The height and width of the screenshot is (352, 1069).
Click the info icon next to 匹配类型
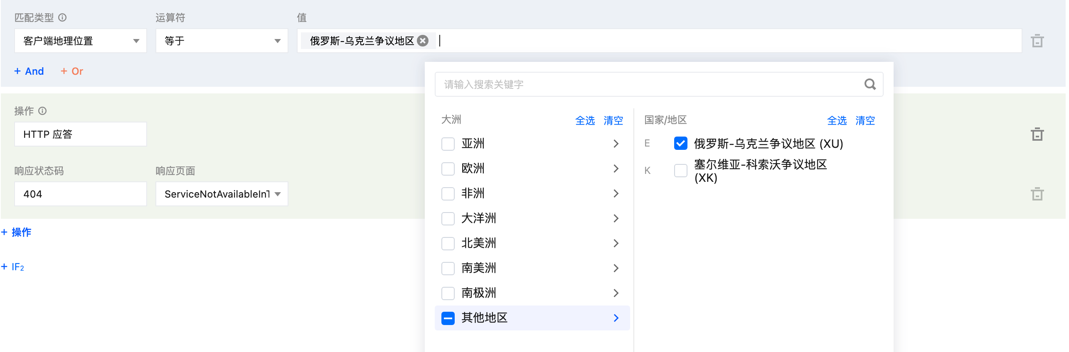62,17
